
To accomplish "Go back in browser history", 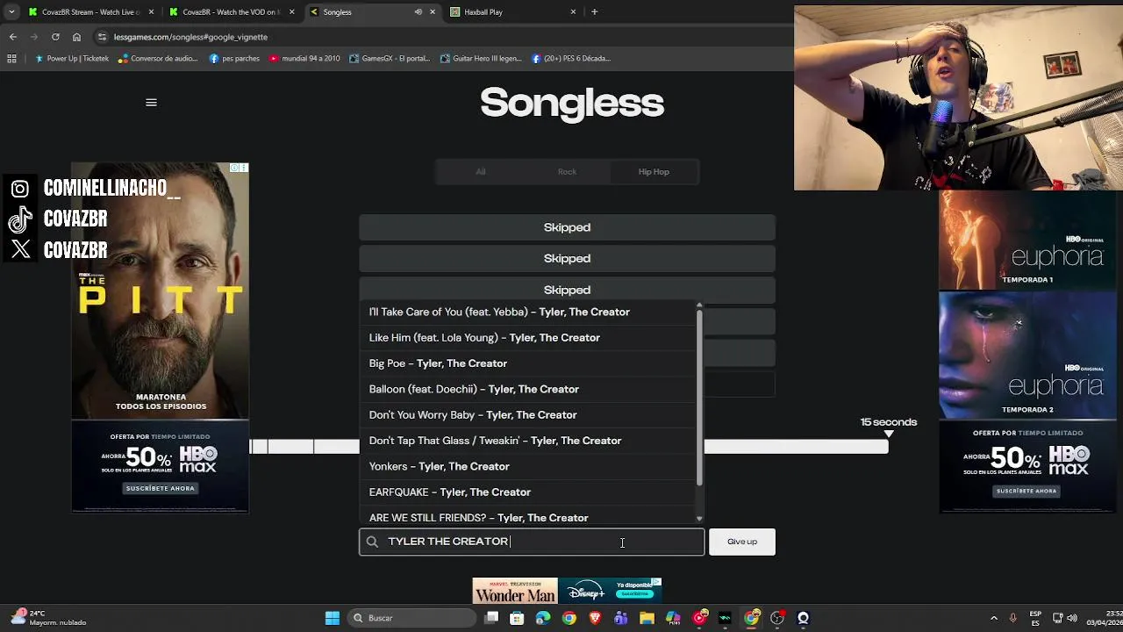I will (x=12, y=37).
